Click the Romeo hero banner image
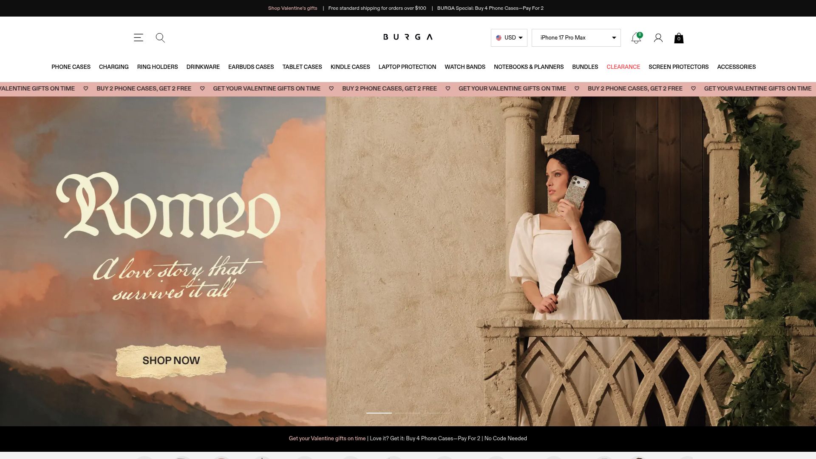 [408, 261]
